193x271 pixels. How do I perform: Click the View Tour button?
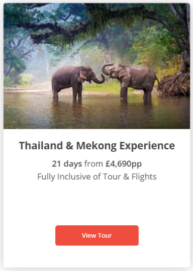97,235
